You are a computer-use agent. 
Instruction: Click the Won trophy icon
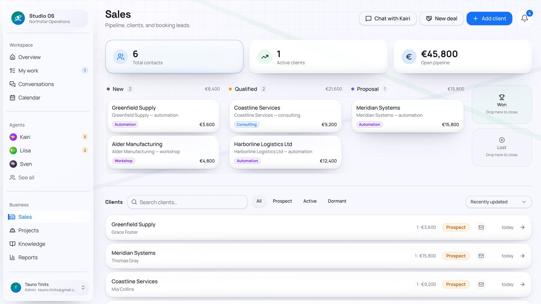point(502,97)
